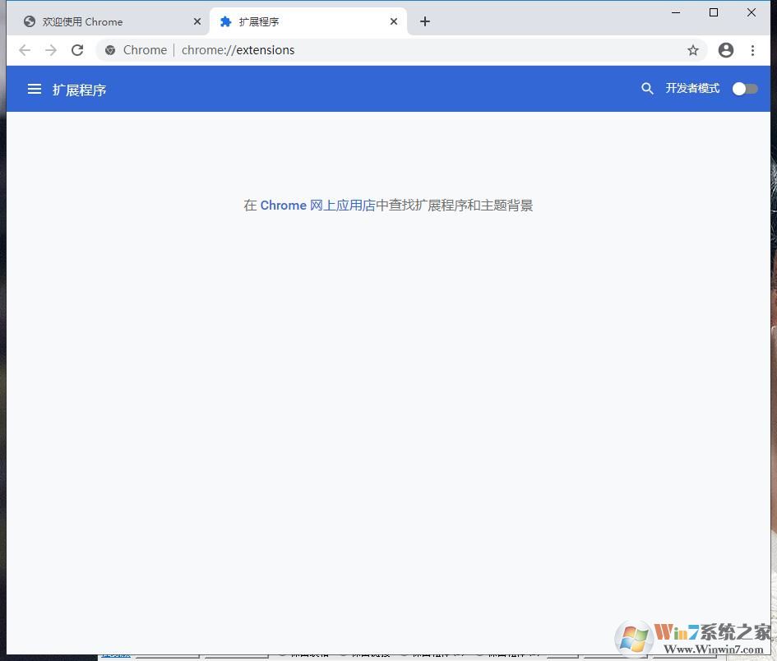
Task: Click the reload page icon
Action: (x=77, y=50)
